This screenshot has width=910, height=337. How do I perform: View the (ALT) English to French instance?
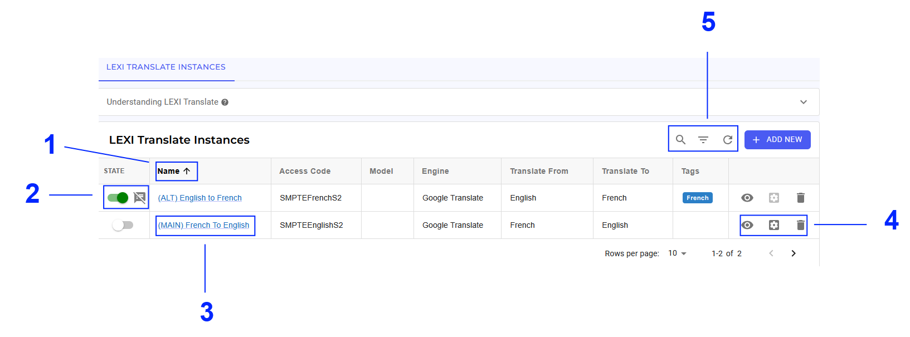[x=747, y=198]
